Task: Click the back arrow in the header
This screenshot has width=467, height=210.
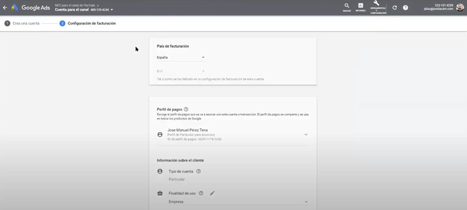Action: pos(5,8)
